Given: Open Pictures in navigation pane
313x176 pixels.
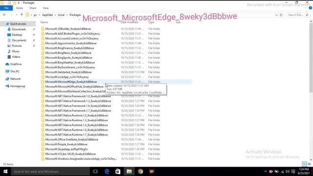Looking at the screenshot, I should point(17,45).
